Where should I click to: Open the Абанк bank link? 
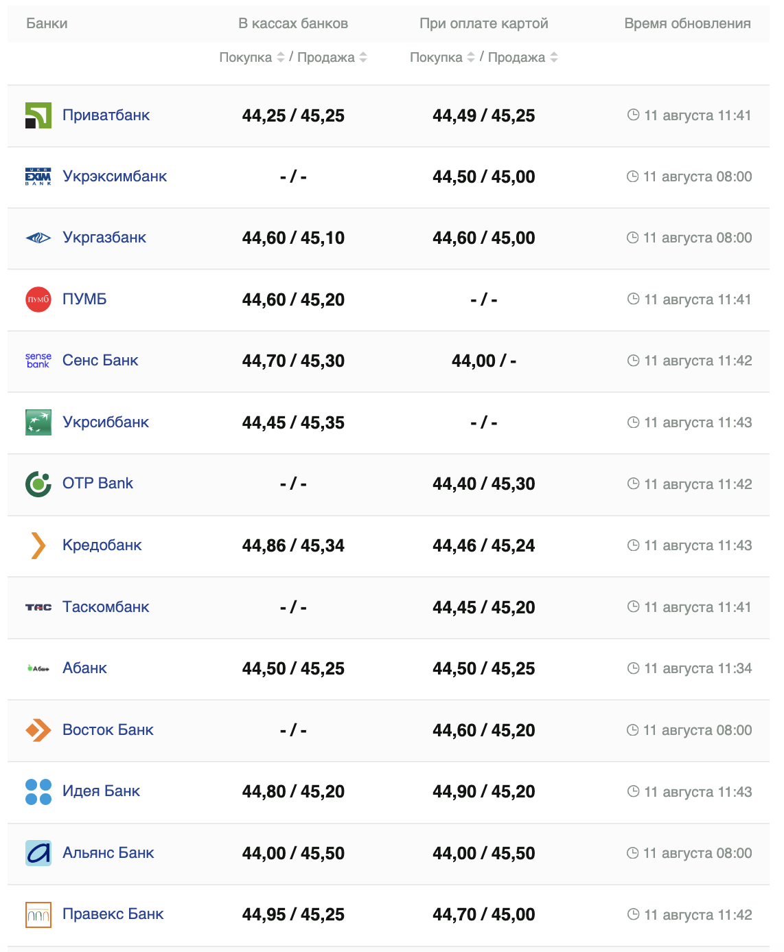[84, 668]
